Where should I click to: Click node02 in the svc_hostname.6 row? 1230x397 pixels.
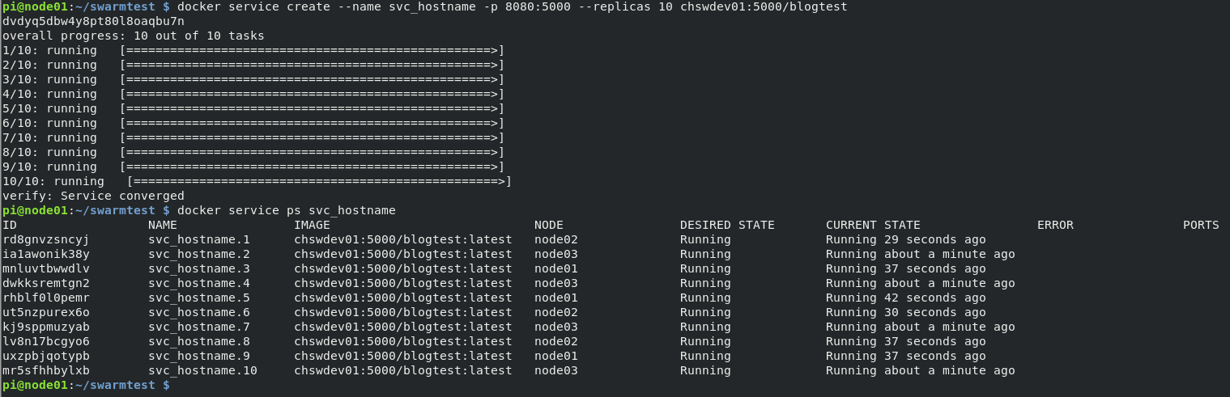[x=556, y=312]
